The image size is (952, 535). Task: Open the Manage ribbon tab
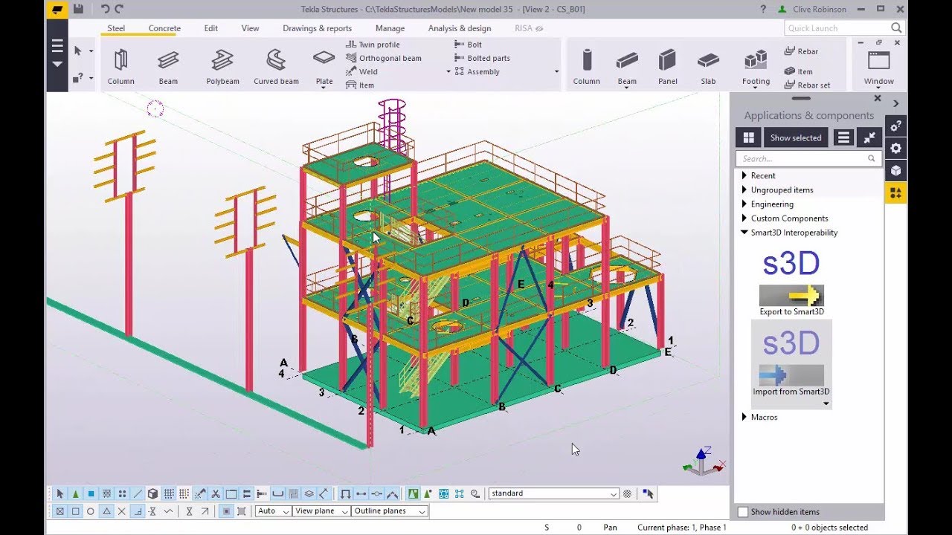click(390, 28)
